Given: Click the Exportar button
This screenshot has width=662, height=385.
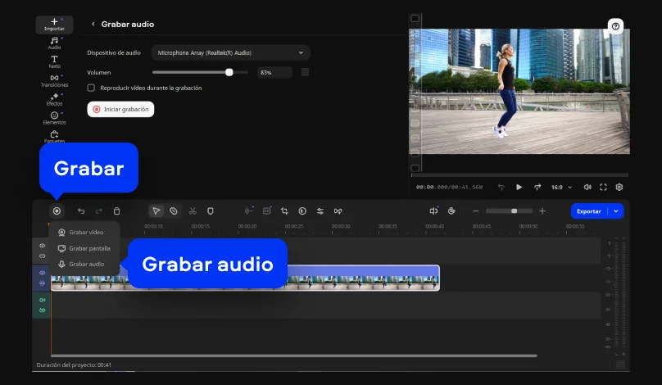Looking at the screenshot, I should click(588, 211).
